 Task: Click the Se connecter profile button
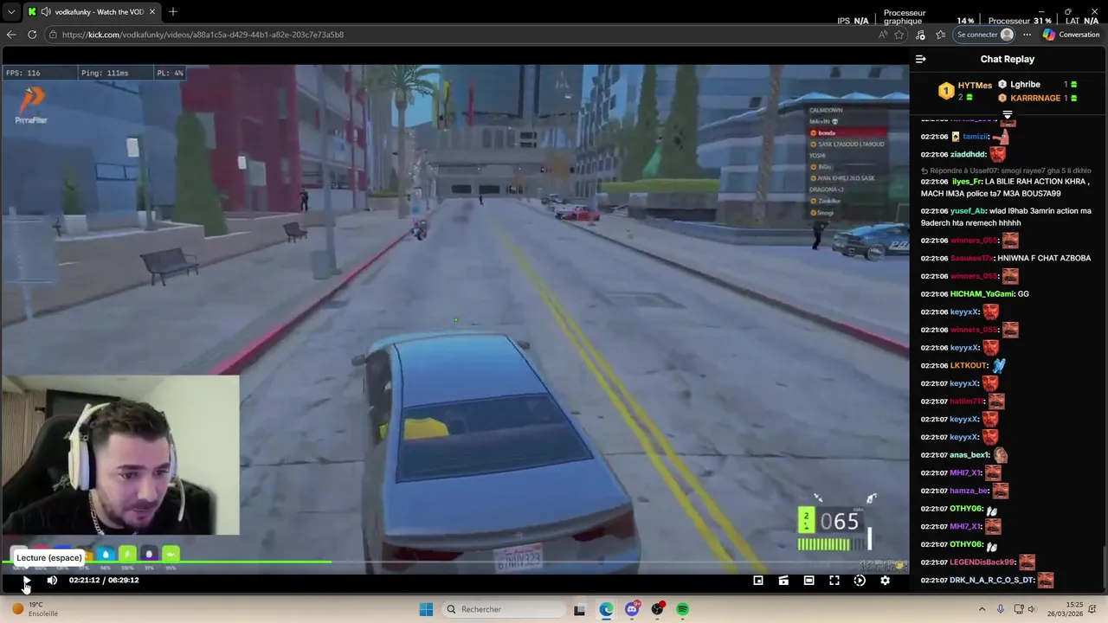(984, 35)
